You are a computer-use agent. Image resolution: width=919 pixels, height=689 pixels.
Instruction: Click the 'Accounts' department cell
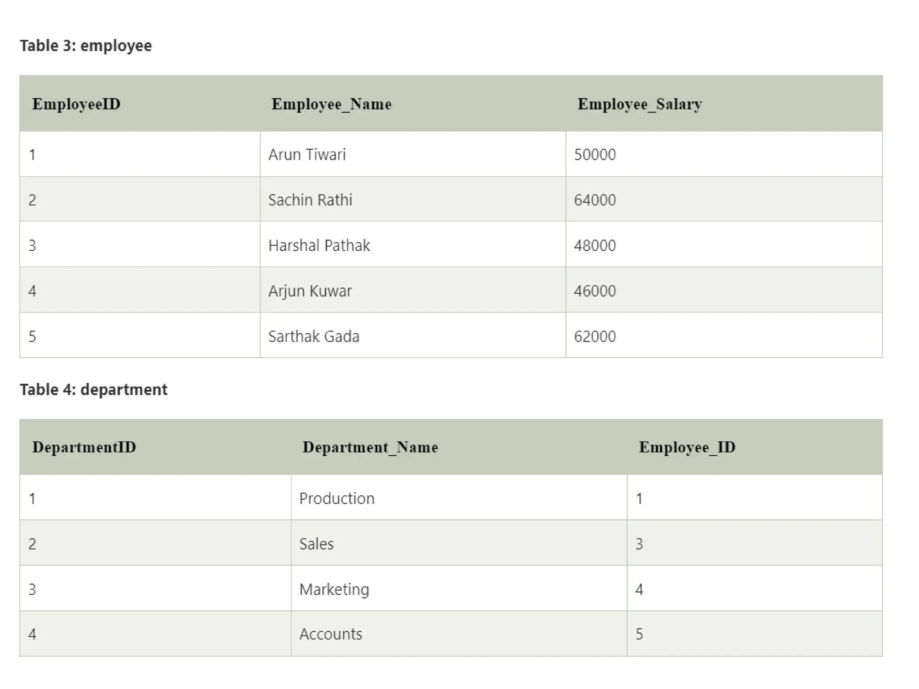(330, 634)
